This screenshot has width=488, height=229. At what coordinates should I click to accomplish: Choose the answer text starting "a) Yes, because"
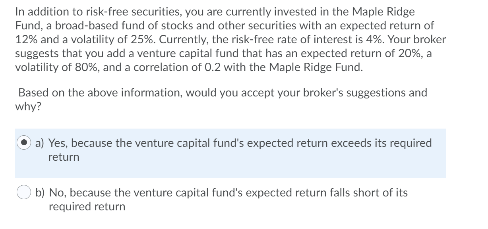coord(234,150)
